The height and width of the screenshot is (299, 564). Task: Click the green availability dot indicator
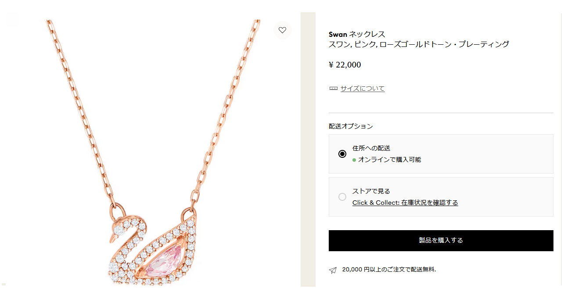coord(355,160)
